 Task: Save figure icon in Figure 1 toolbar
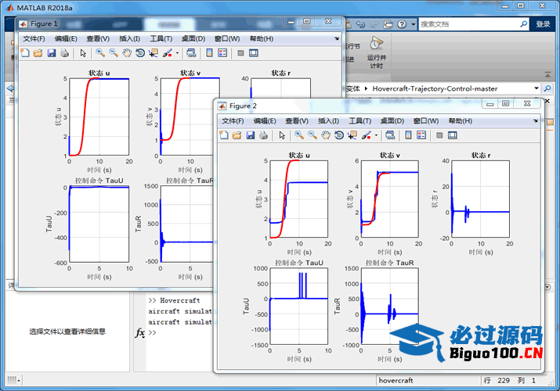52,53
